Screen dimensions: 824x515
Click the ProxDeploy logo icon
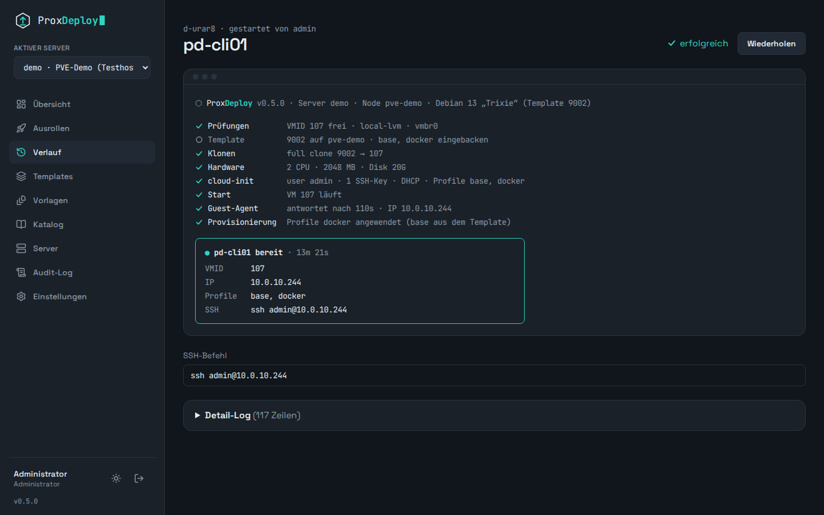[x=22, y=21]
